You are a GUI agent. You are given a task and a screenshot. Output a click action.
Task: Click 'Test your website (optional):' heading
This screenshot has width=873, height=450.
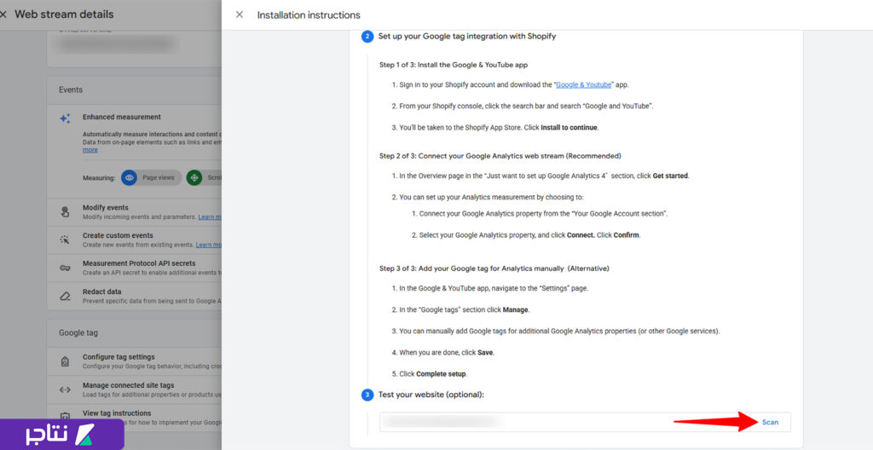pyautogui.click(x=431, y=395)
